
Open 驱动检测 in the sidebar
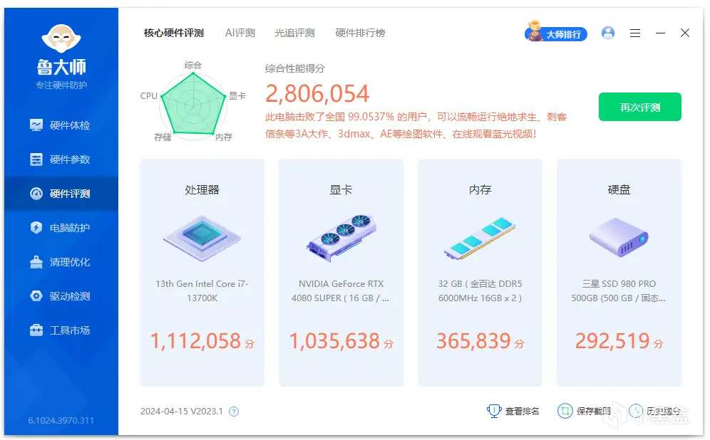61,295
